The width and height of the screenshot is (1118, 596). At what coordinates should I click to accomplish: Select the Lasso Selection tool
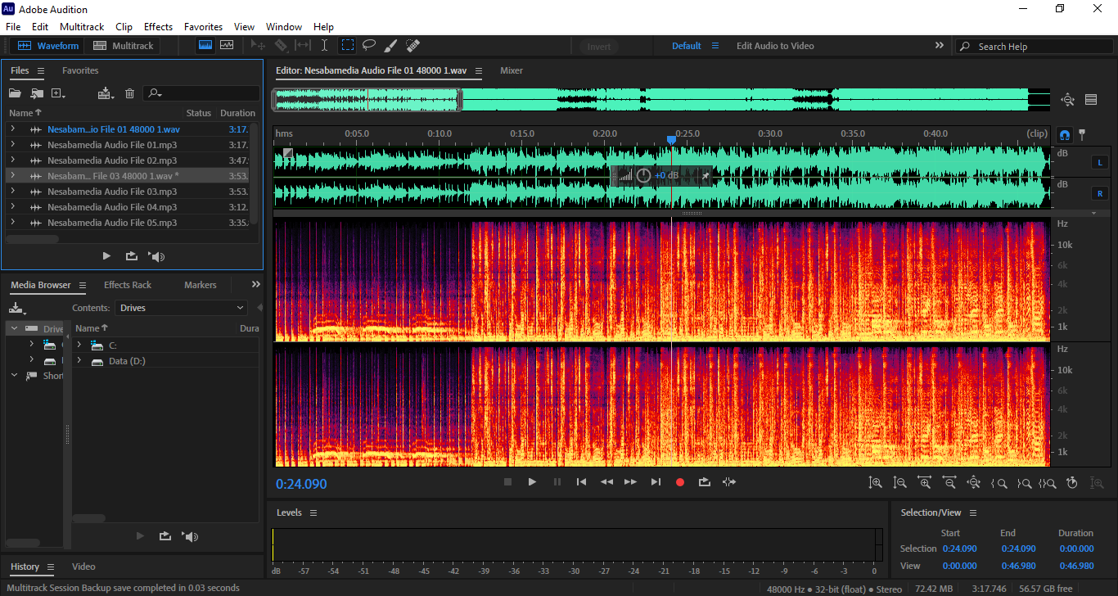click(369, 46)
